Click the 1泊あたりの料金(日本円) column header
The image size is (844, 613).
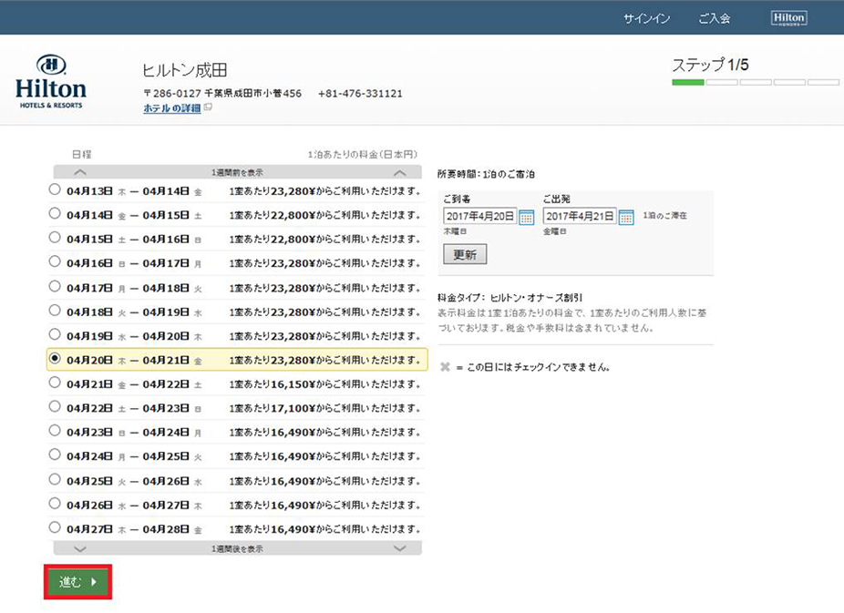point(362,154)
